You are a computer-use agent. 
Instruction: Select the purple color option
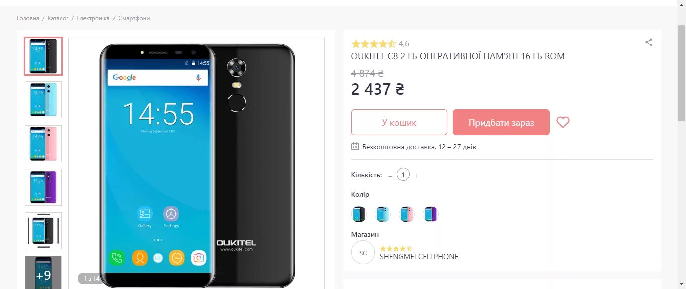431,214
